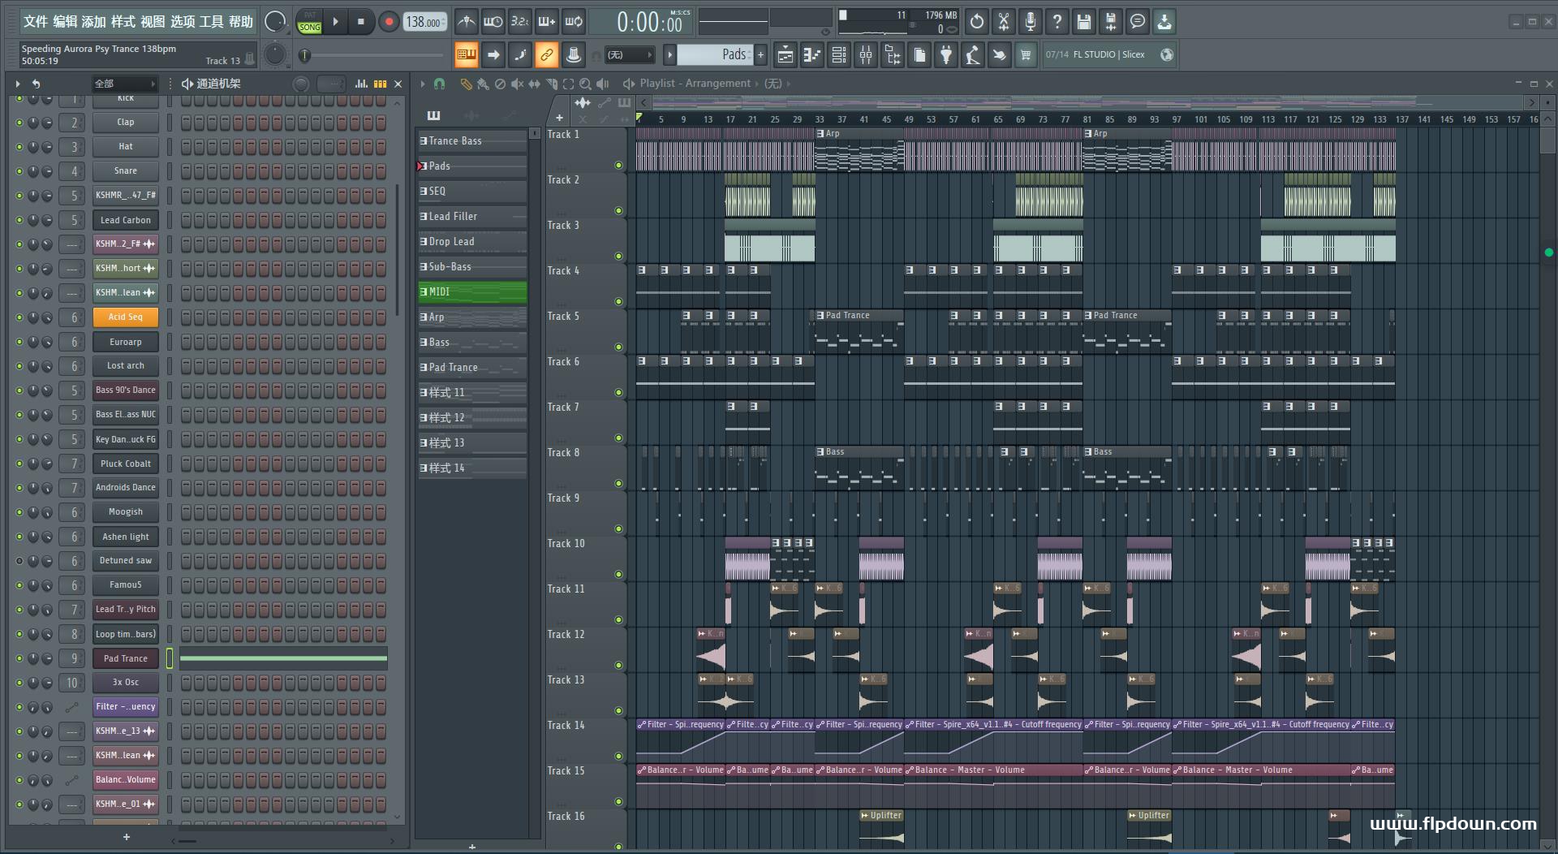Image resolution: width=1558 pixels, height=854 pixels.
Task: Open the cut scissors tool icon
Action: click(x=1003, y=22)
